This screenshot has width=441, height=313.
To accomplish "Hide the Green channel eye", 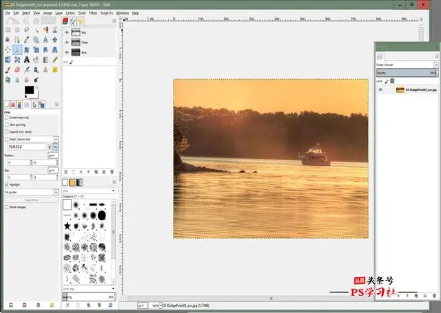I will click(x=67, y=43).
